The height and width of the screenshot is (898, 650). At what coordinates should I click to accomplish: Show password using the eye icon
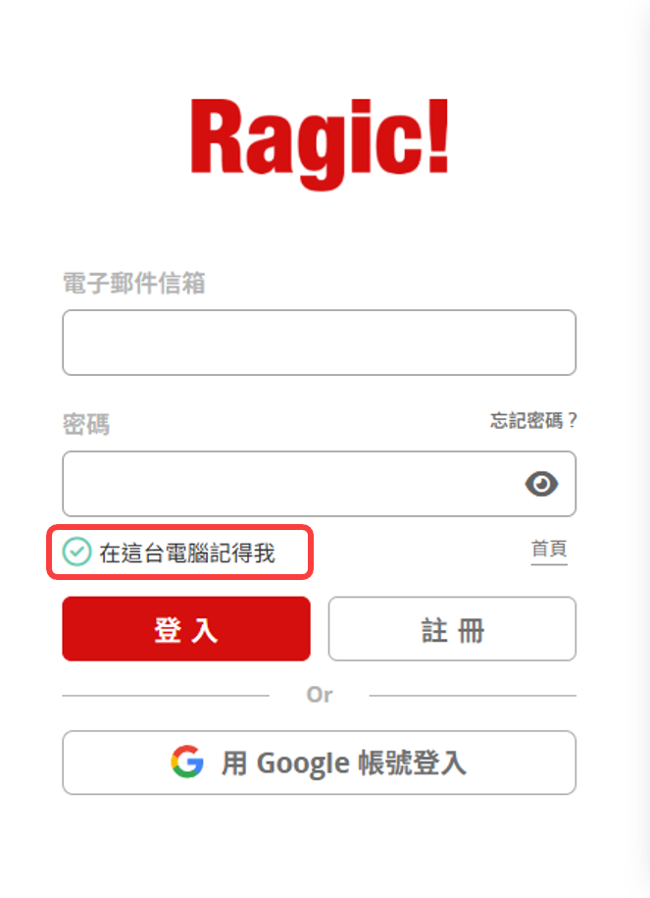click(x=541, y=484)
